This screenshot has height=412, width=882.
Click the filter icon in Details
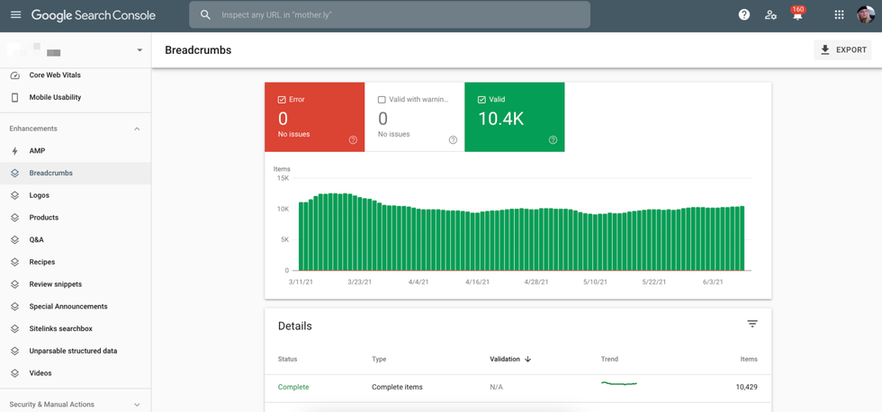coord(752,325)
